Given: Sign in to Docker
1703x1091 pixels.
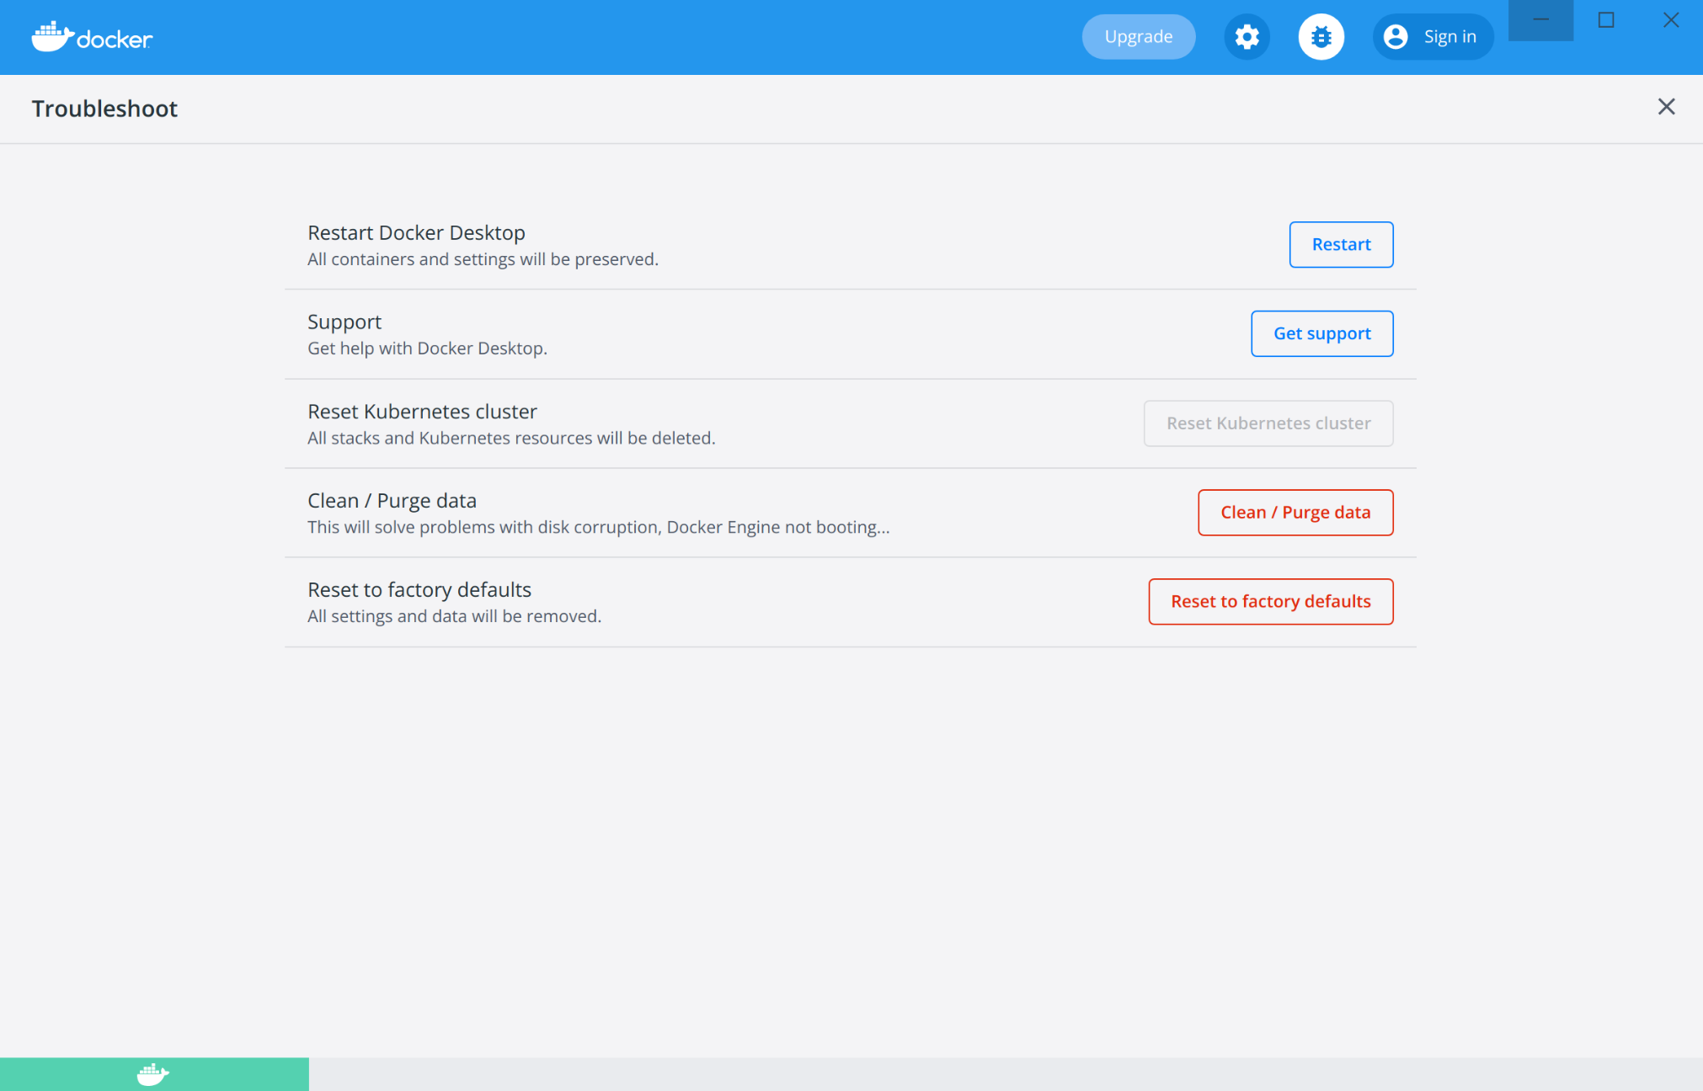Looking at the screenshot, I should 1449,36.
